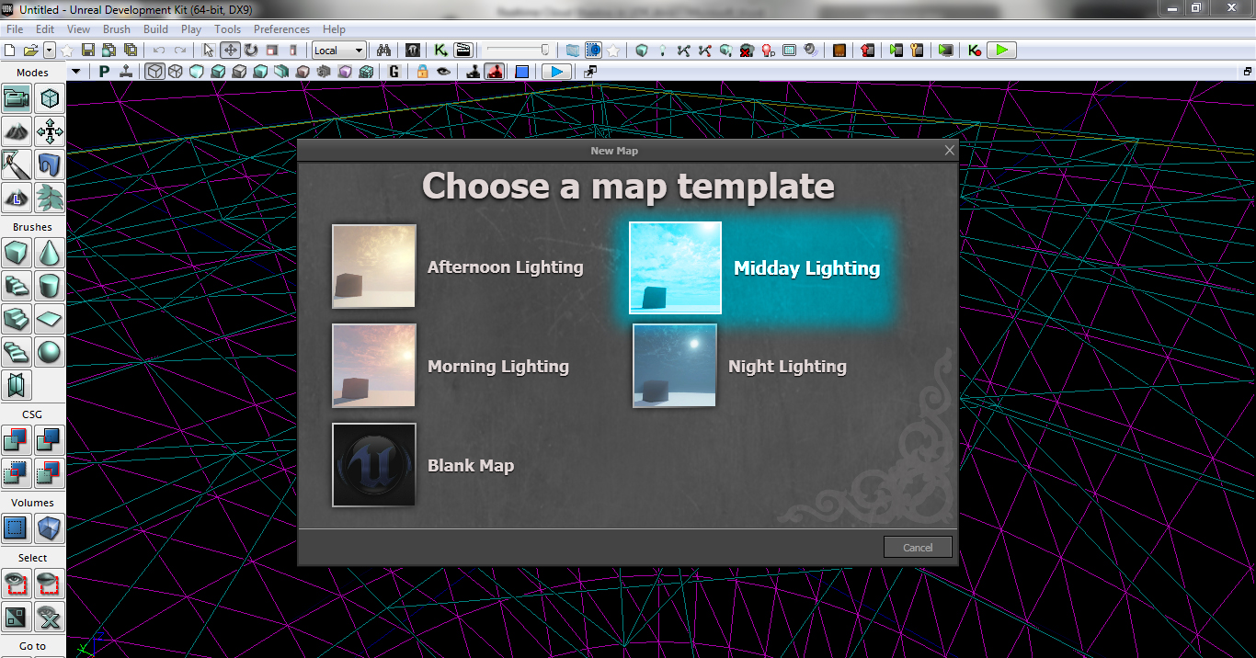Click the CSG Subtract icon
The width and height of the screenshot is (1256, 658).
pyautogui.click(x=50, y=440)
